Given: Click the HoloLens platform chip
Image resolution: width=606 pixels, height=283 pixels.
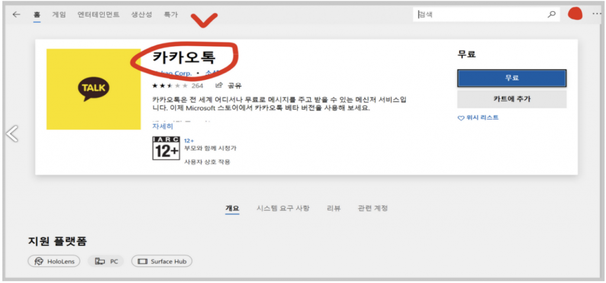Looking at the screenshot, I should pyautogui.click(x=54, y=261).
